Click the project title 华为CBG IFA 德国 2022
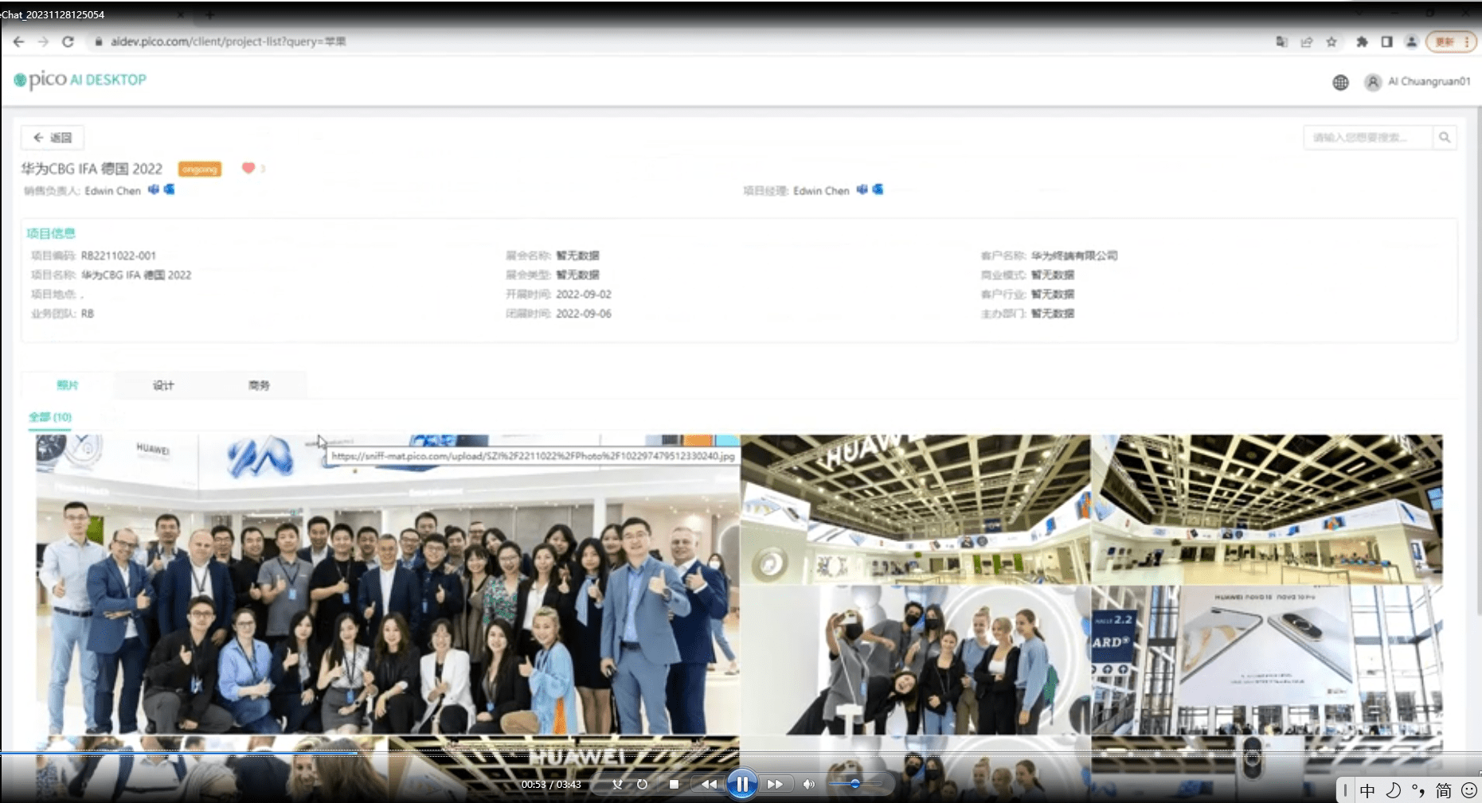This screenshot has height=803, width=1482. (92, 169)
